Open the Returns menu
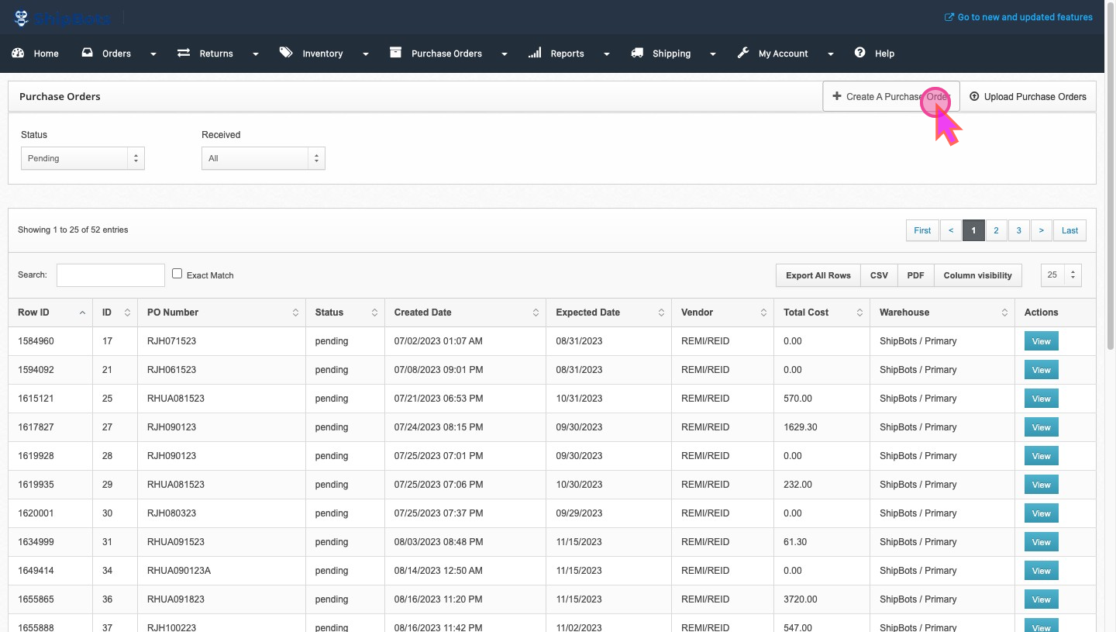 click(x=216, y=54)
